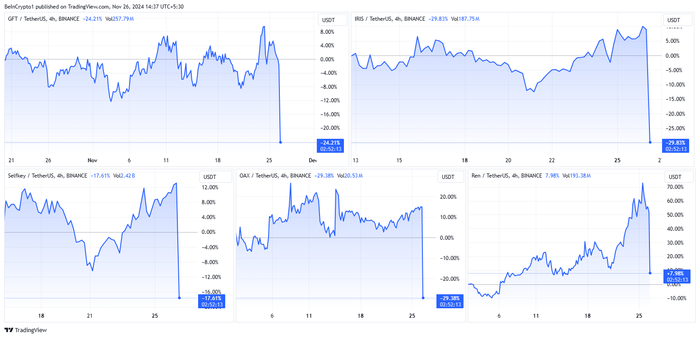Click the -17.61% price label on Selfkey axis
This screenshot has height=338, width=700.
[211, 298]
